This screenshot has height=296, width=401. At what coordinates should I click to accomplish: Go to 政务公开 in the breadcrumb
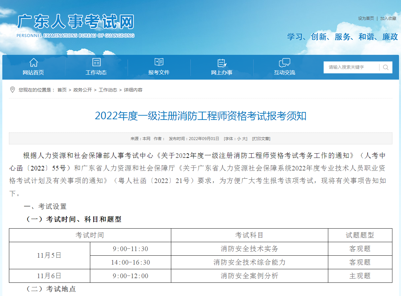(x=83, y=90)
